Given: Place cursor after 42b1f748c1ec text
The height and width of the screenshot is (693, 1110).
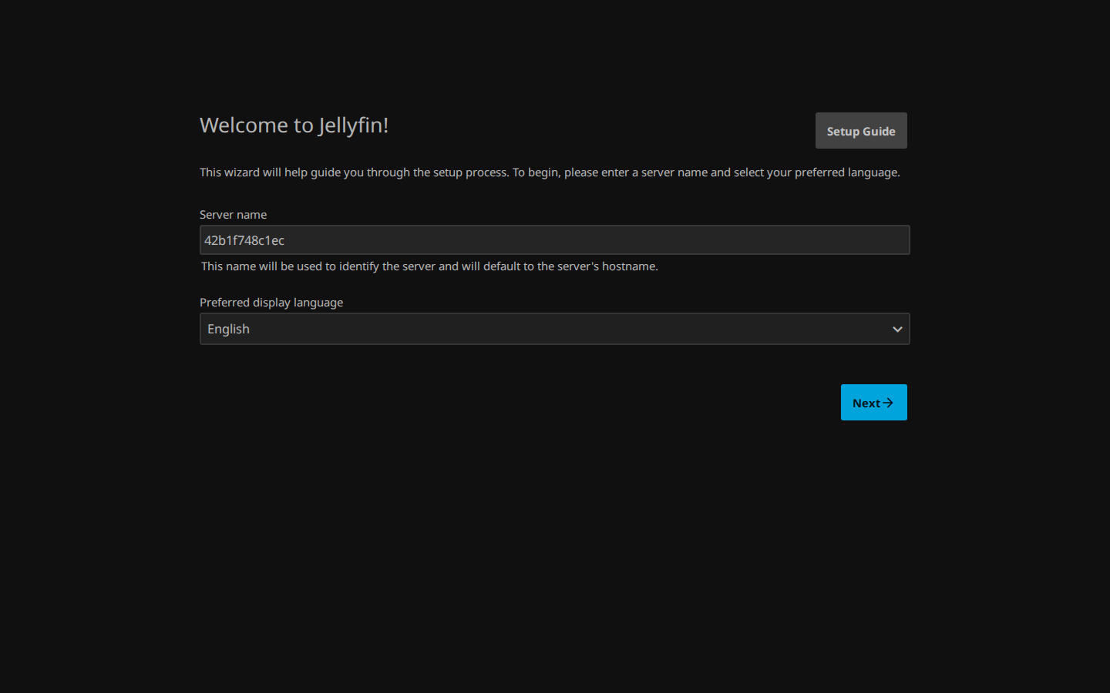Looking at the screenshot, I should [x=285, y=240].
